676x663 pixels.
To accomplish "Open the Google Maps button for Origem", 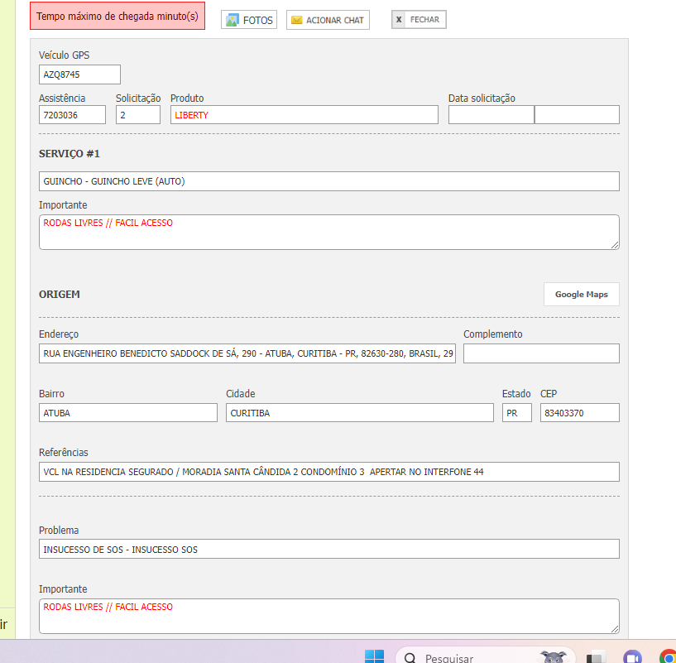I will click(581, 295).
